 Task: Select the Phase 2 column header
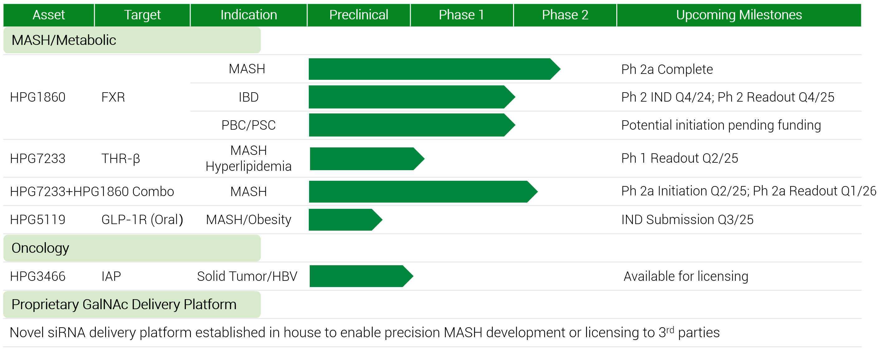click(565, 15)
